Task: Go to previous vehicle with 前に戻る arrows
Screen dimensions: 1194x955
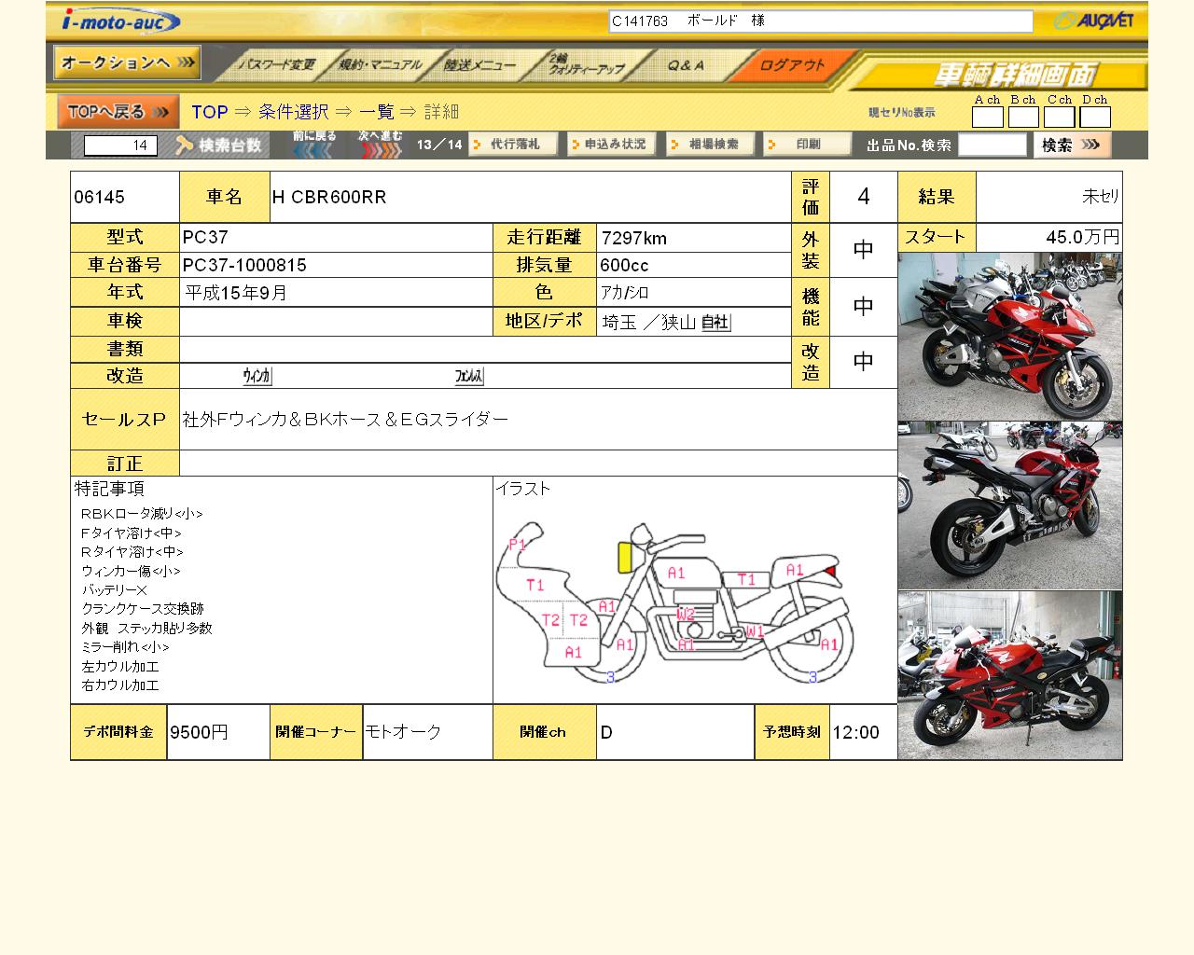Action: (x=313, y=145)
